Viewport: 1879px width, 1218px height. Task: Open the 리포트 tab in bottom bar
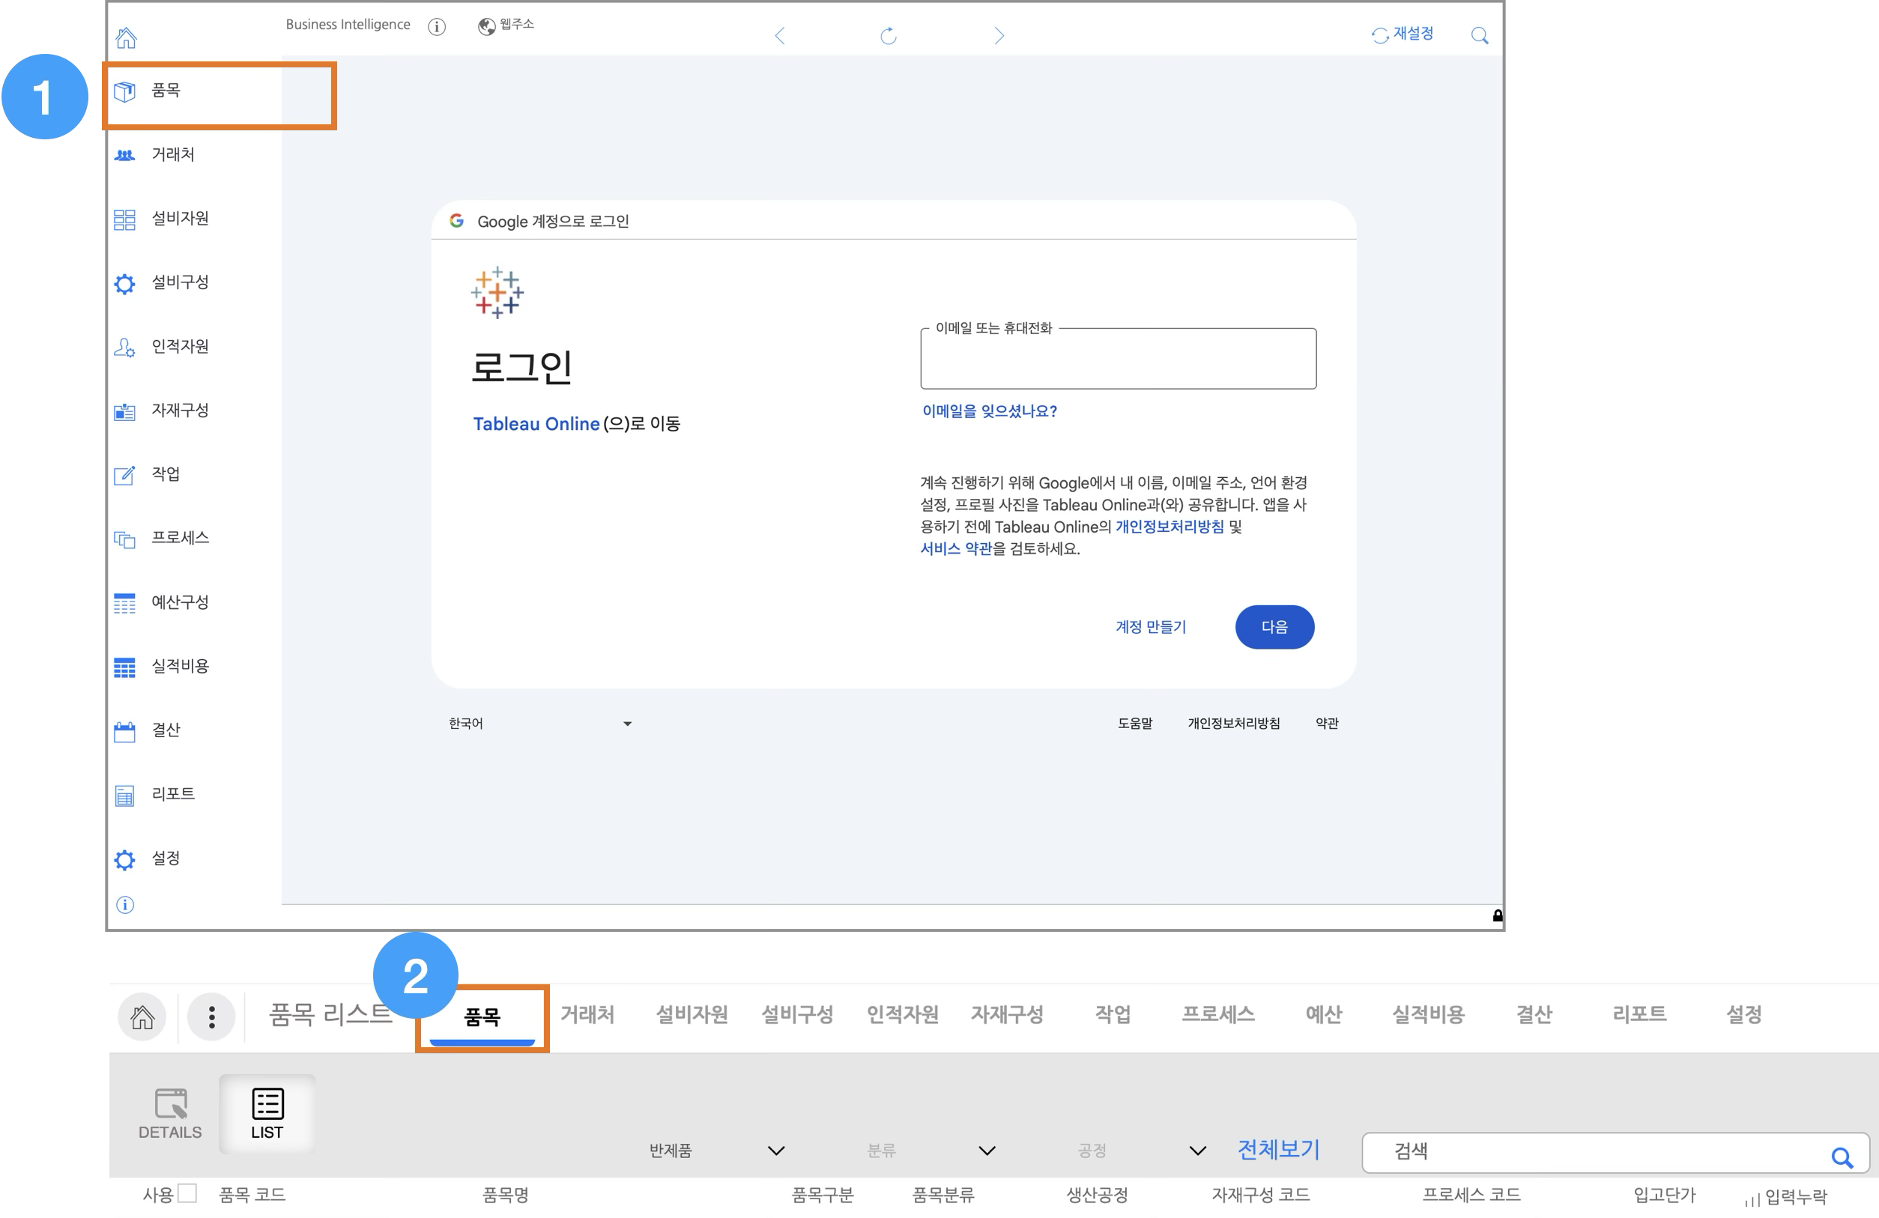[1639, 1014]
